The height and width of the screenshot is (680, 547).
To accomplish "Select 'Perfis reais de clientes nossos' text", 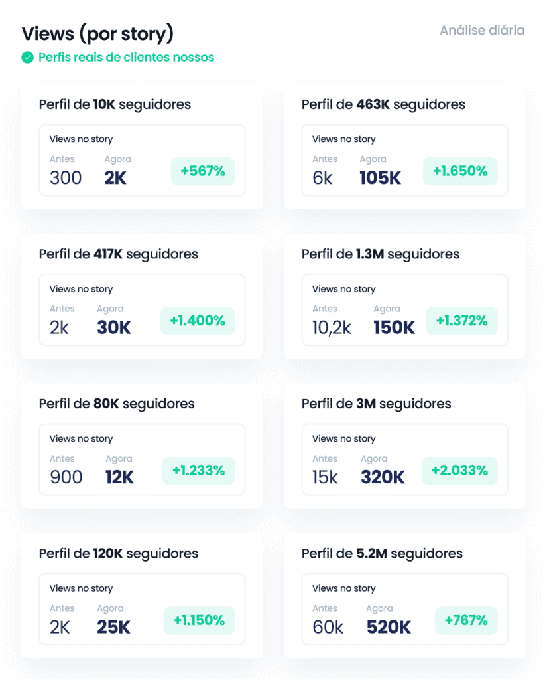I will pyautogui.click(x=126, y=58).
